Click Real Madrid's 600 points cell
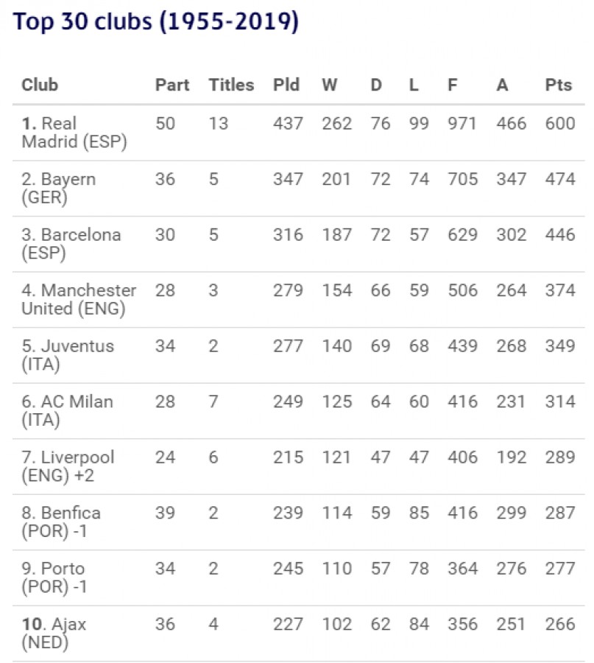This screenshot has height=663, width=594. pyautogui.click(x=560, y=124)
